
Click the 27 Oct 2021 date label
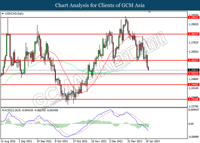tap(80, 141)
